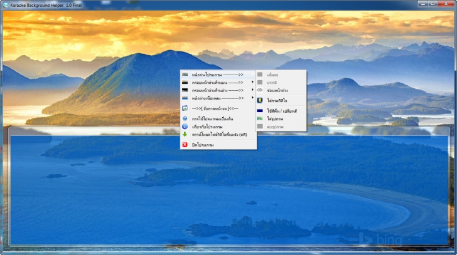The width and height of the screenshot is (457, 255).
Task: Toggle ซ่อนหน้าต่าง hide window eye icon
Action: click(260, 90)
